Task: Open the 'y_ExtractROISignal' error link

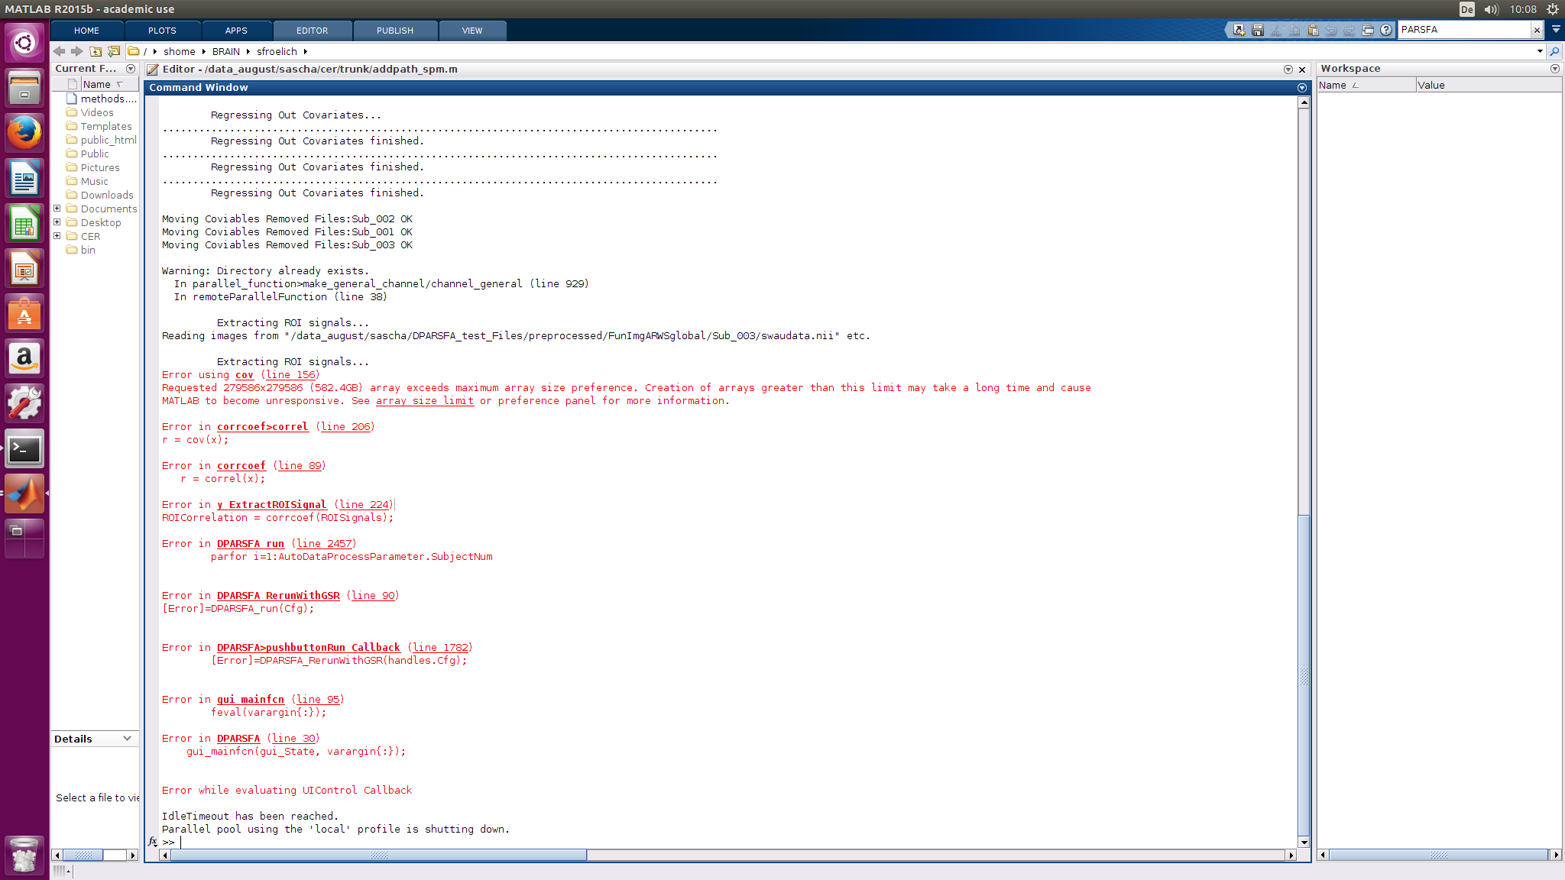Action: point(272,505)
